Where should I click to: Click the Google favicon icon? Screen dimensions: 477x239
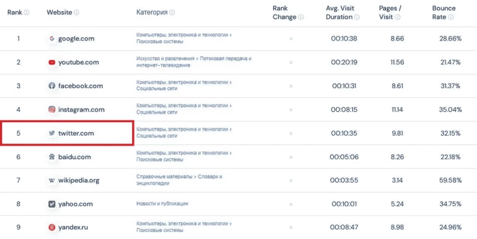coord(52,39)
